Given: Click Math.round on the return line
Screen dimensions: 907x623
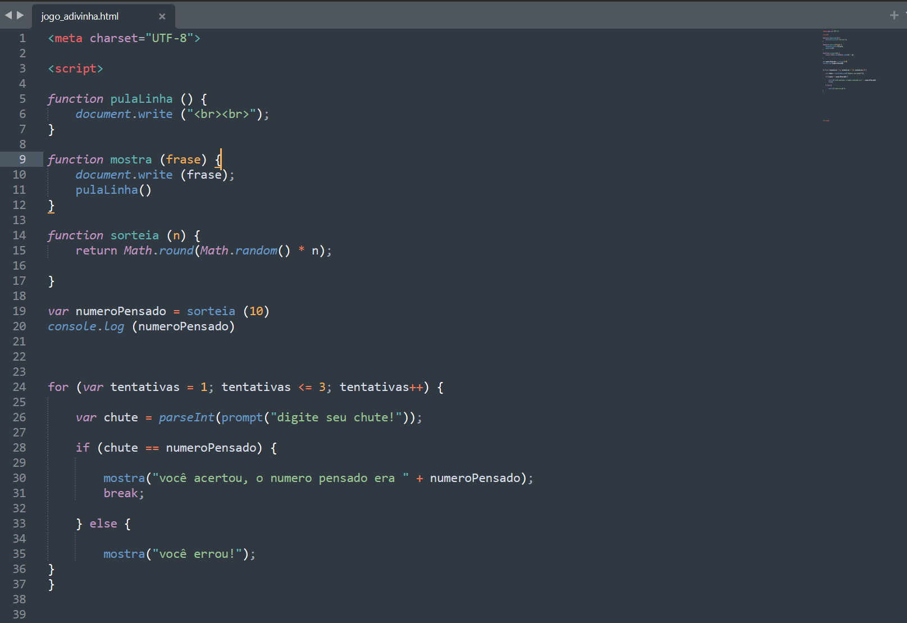Looking at the screenshot, I should [158, 251].
